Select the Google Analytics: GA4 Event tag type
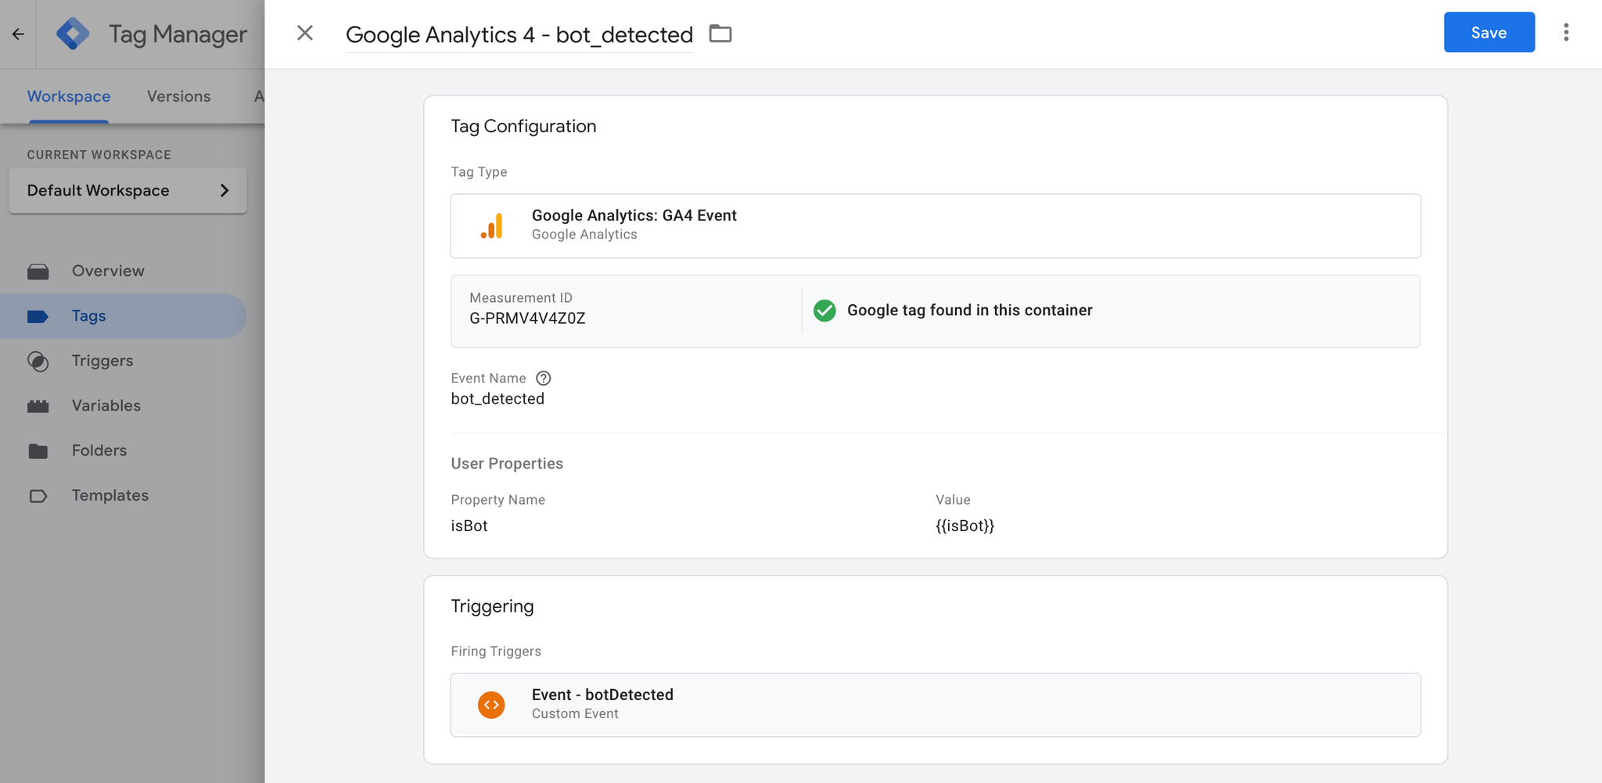The height and width of the screenshot is (783, 1602). click(x=936, y=226)
